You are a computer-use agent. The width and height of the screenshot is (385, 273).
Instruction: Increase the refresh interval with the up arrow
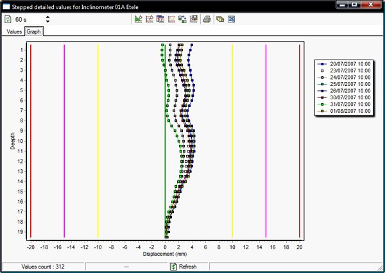(47, 17)
